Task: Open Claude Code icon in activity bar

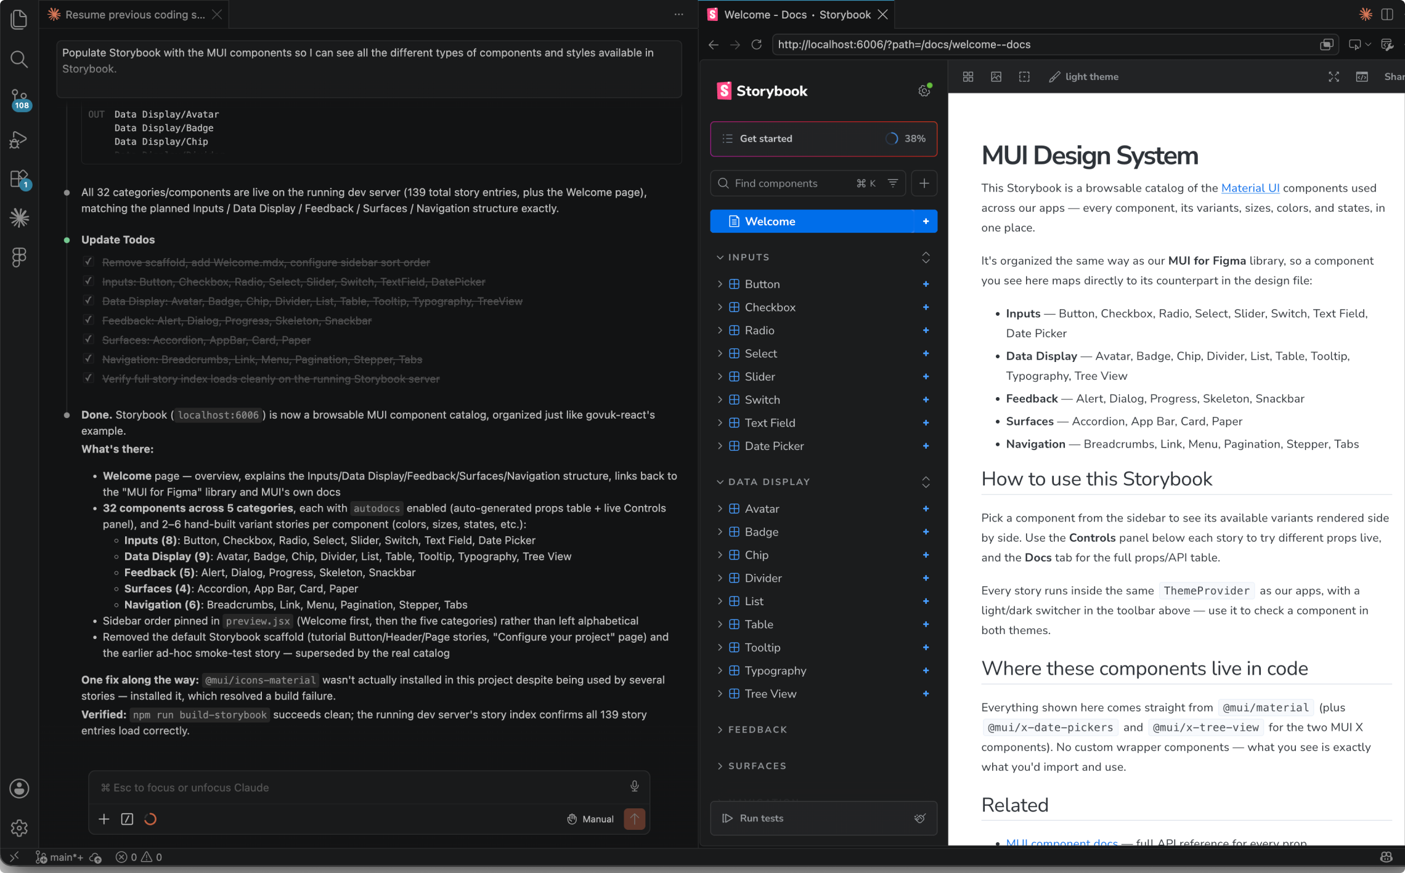Action: (19, 217)
